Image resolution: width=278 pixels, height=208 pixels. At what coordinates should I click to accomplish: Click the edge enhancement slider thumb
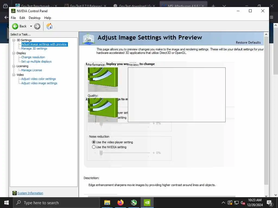tap(101, 125)
